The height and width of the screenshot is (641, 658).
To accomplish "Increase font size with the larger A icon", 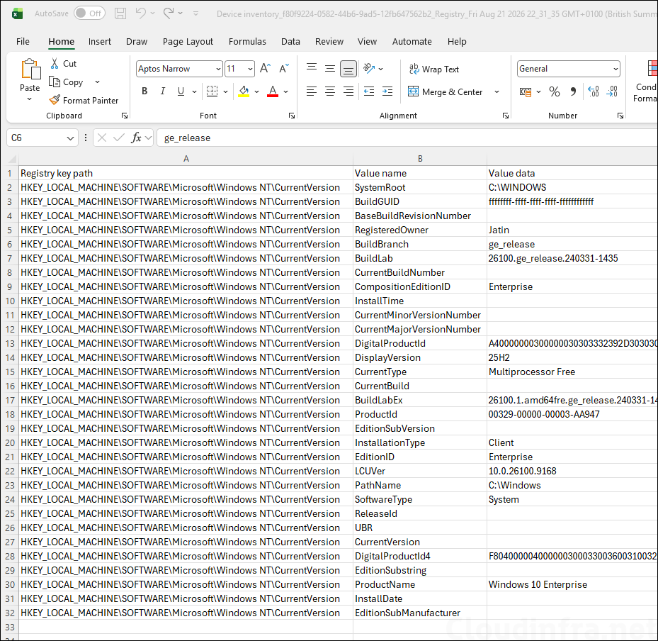I will coord(265,69).
